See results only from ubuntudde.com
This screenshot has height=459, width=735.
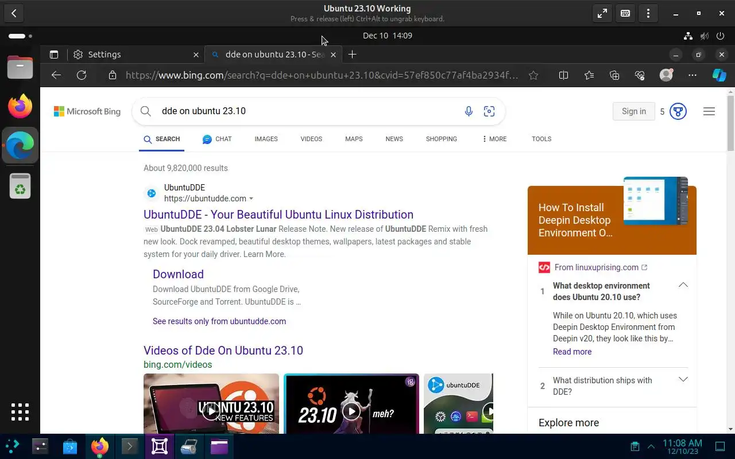click(219, 321)
